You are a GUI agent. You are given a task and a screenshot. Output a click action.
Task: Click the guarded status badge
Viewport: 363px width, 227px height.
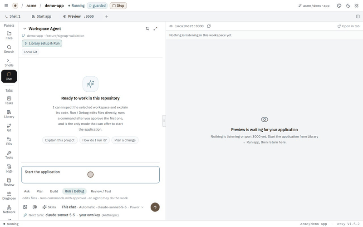pyautogui.click(x=97, y=5)
